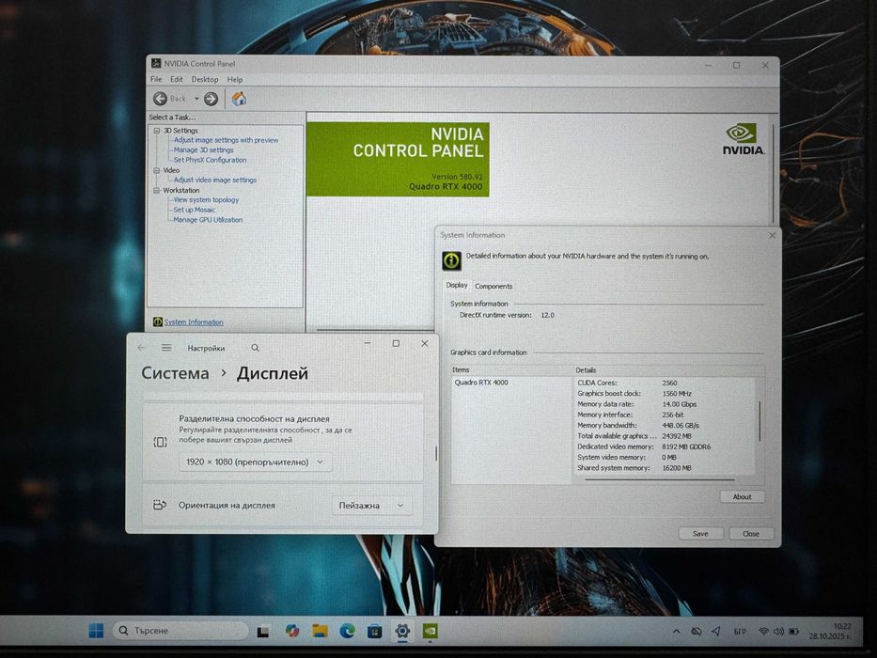The height and width of the screenshot is (658, 877).
Task: Click the Dedicated video memory row
Action: pos(644,447)
